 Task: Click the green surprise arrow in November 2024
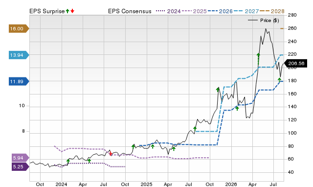134,146
